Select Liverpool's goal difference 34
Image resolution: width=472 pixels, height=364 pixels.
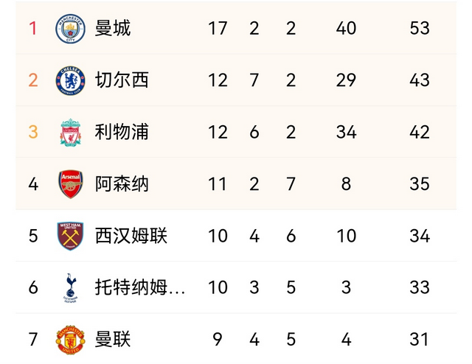[346, 132]
